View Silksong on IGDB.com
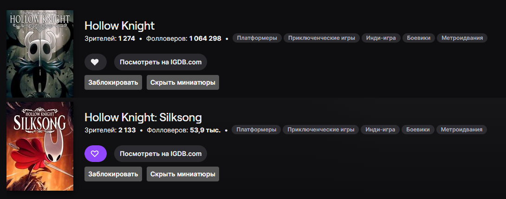The width and height of the screenshot is (506, 199). pyautogui.click(x=160, y=154)
